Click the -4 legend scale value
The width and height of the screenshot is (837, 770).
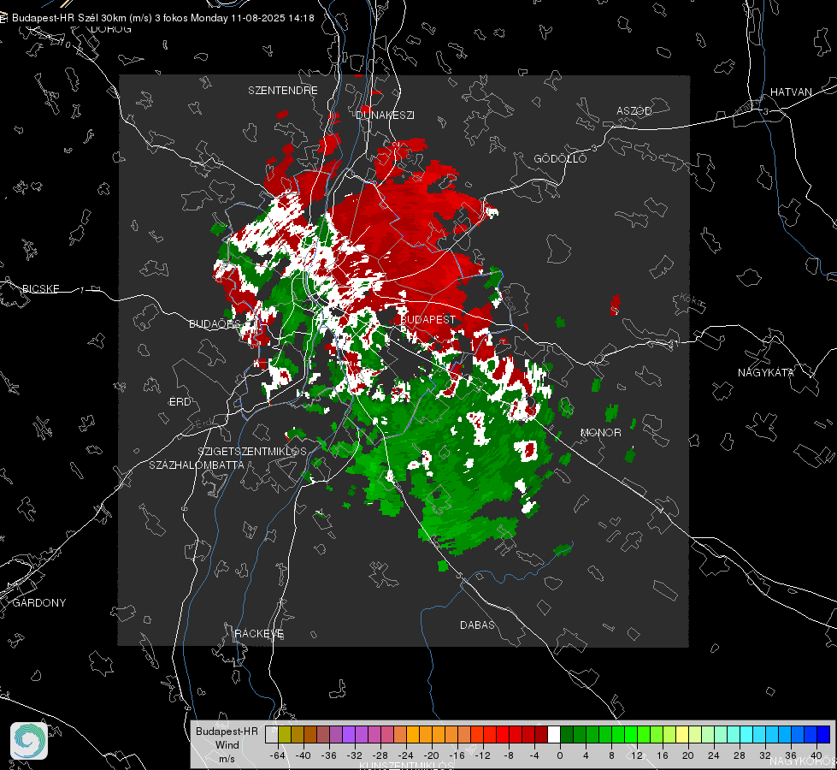click(x=534, y=755)
